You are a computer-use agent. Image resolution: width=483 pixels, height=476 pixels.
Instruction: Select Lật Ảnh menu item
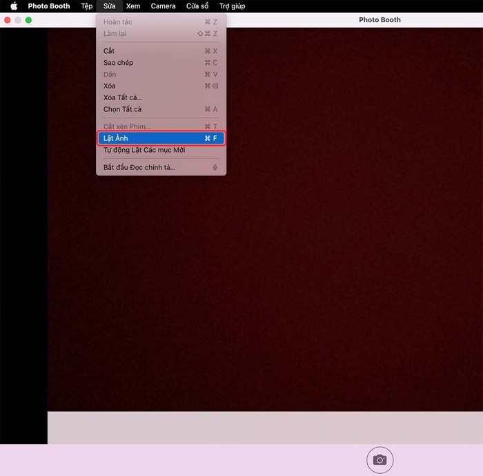coord(161,138)
